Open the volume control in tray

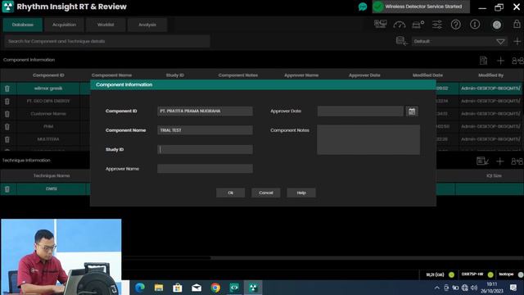point(474,288)
